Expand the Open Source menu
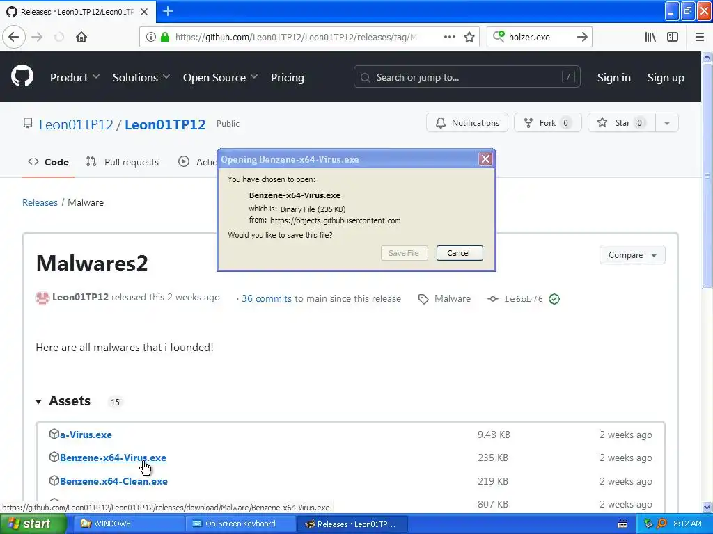The image size is (713, 534). tap(220, 78)
